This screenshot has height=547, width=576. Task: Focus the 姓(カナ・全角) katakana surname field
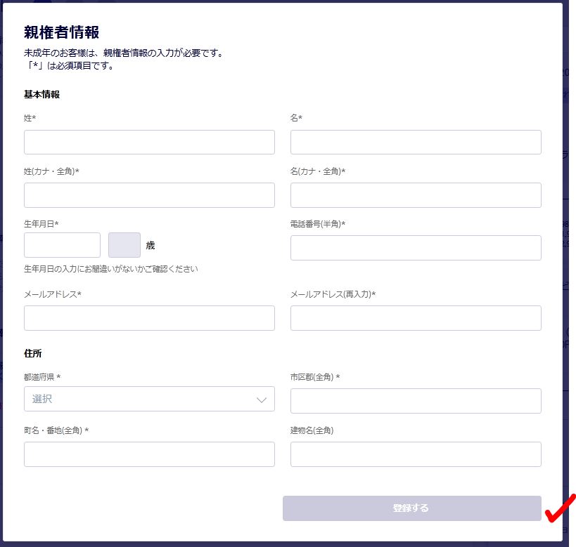(x=149, y=195)
